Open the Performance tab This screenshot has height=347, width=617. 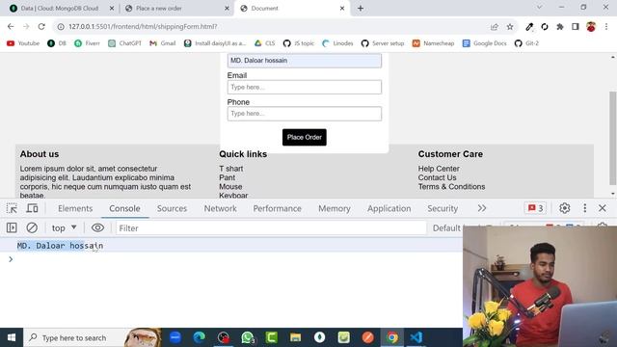(x=277, y=208)
